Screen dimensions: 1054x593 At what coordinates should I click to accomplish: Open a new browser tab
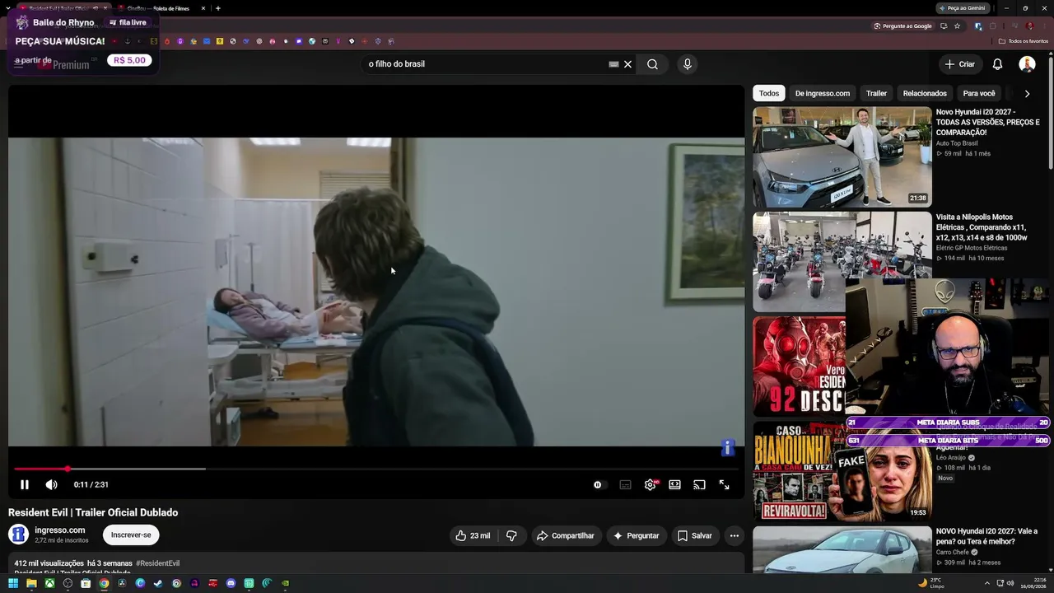217,8
